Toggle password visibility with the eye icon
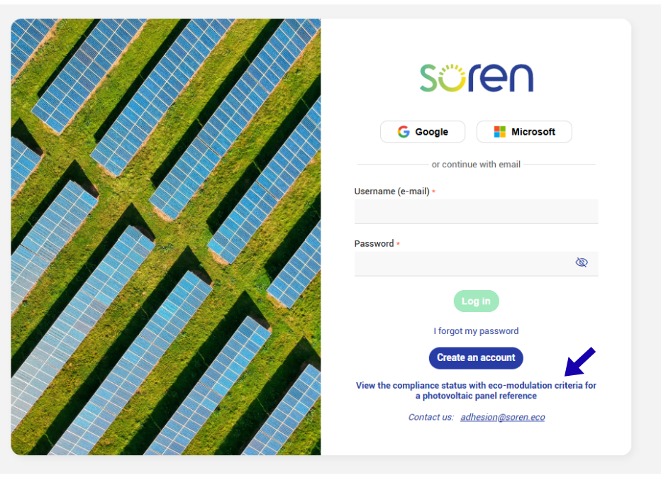Screen dimensions: 661x478 [x=582, y=262]
